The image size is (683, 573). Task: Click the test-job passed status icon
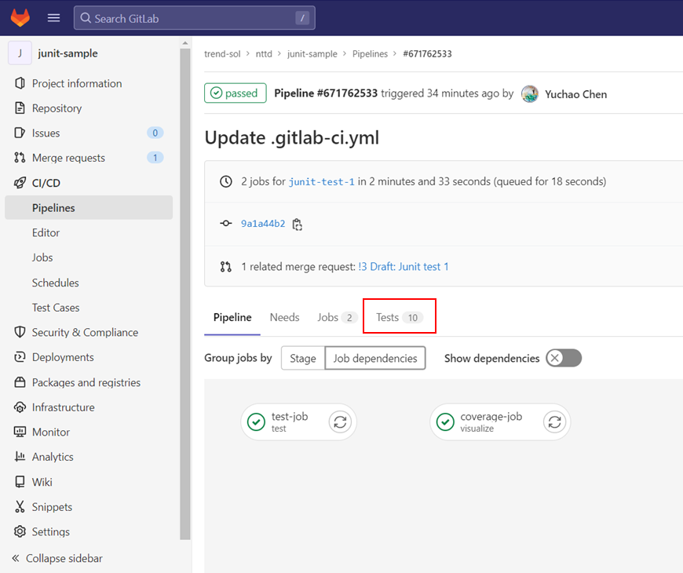click(256, 422)
